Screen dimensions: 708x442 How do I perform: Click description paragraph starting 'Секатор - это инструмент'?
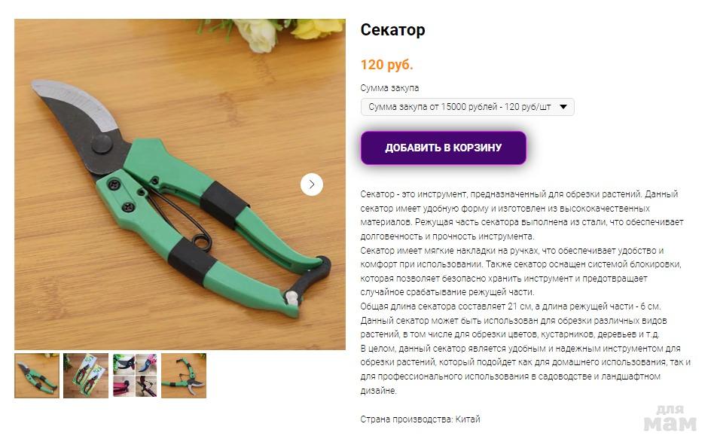point(522,215)
